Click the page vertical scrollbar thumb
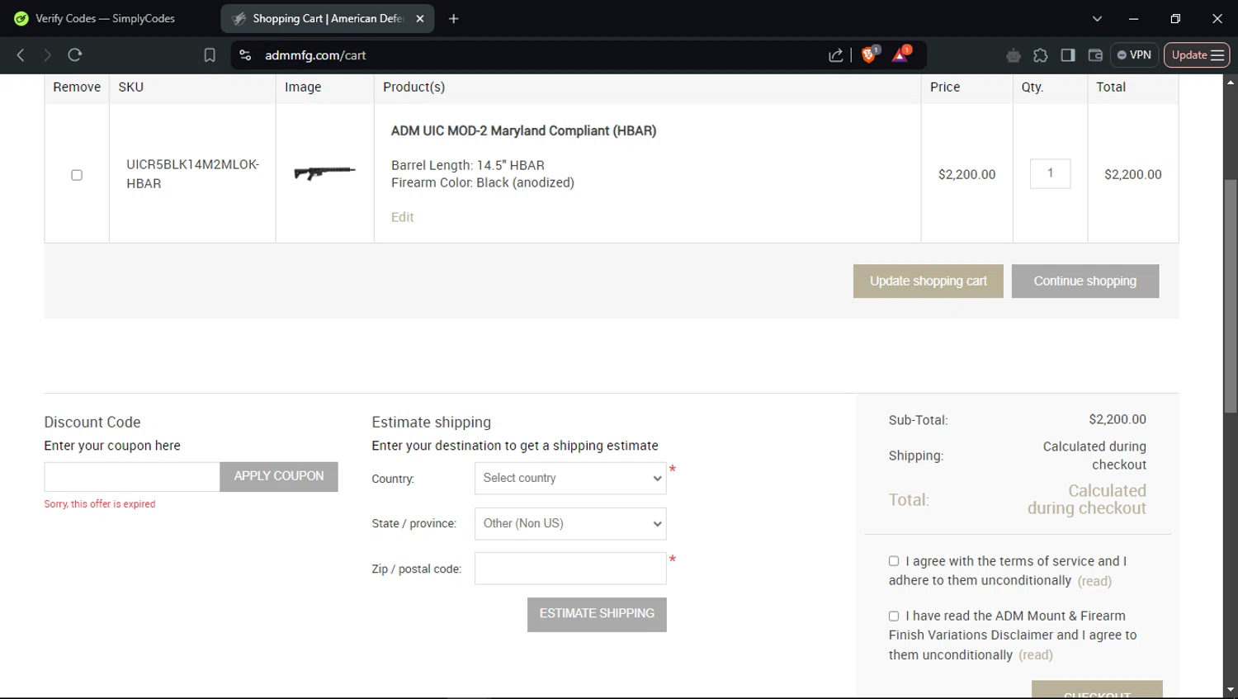1238x699 pixels. point(1230,295)
